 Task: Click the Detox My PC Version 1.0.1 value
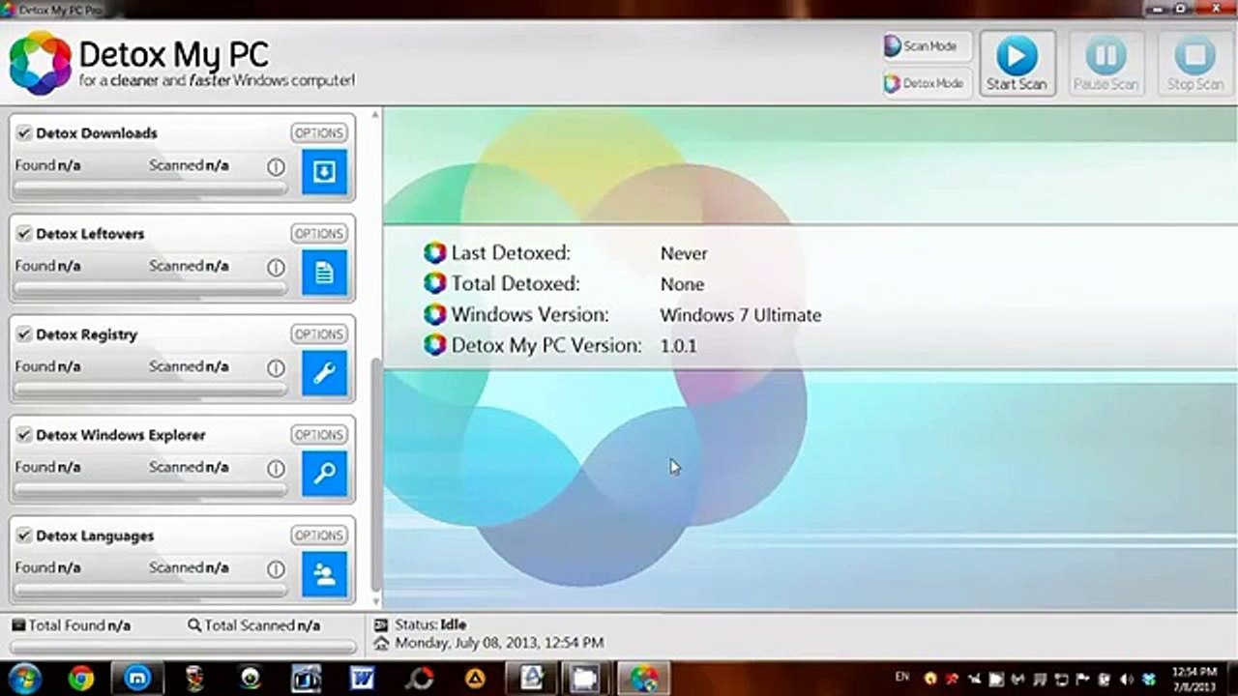[678, 346]
